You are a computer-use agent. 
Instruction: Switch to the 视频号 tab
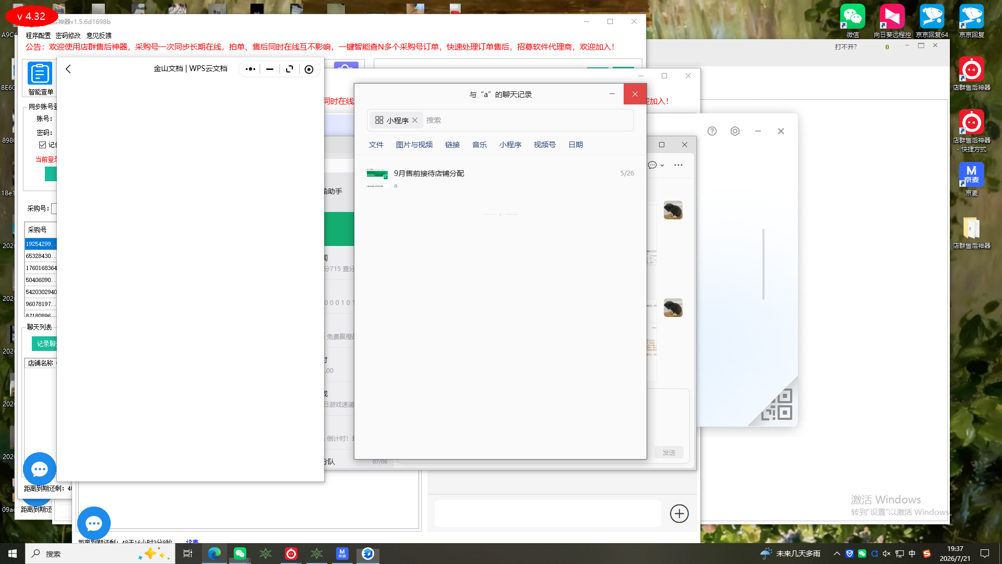pyautogui.click(x=544, y=145)
